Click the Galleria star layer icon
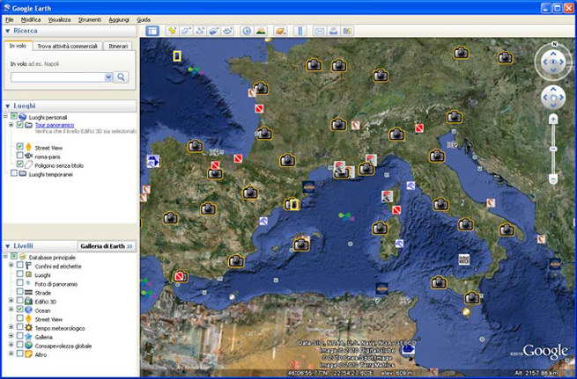Image resolution: width=577 pixels, height=379 pixels. (29, 337)
